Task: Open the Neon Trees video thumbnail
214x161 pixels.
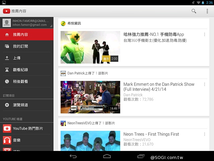Action: pos(90,141)
